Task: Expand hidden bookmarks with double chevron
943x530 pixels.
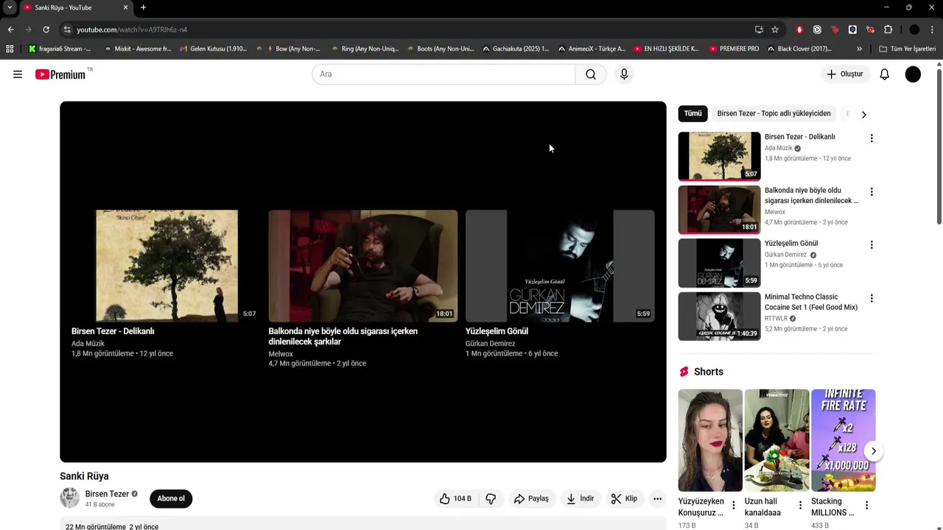Action: tap(859, 49)
